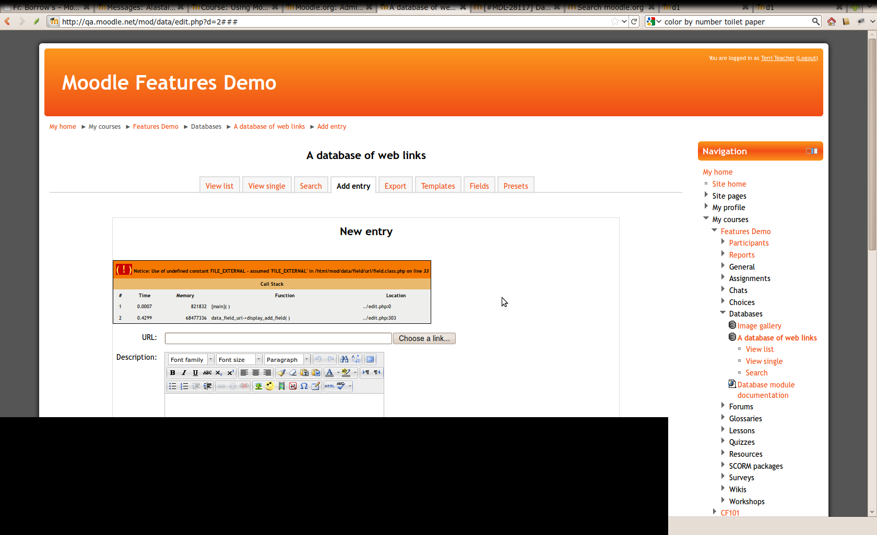Click the Logout link
Viewport: 877px width, 535px height.
click(807, 58)
